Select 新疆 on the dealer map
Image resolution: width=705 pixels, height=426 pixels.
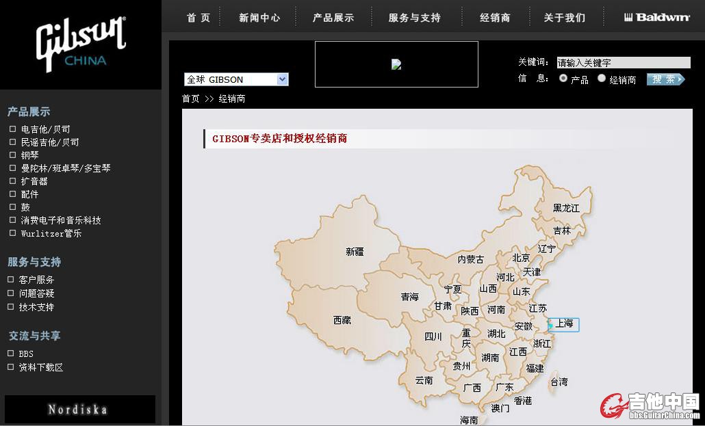(355, 252)
